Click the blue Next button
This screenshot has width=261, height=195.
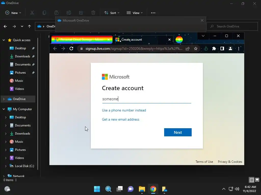point(178,132)
